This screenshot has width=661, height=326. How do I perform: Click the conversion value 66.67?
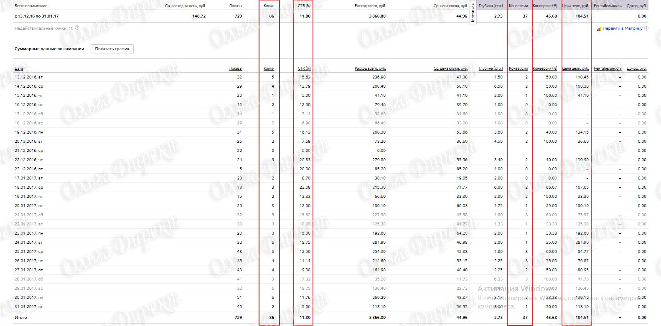click(x=552, y=187)
